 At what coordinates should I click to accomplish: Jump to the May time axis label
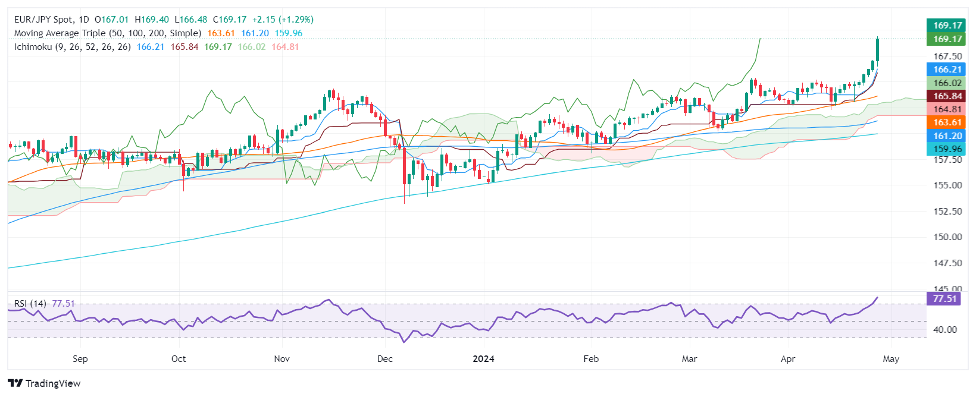pyautogui.click(x=891, y=359)
